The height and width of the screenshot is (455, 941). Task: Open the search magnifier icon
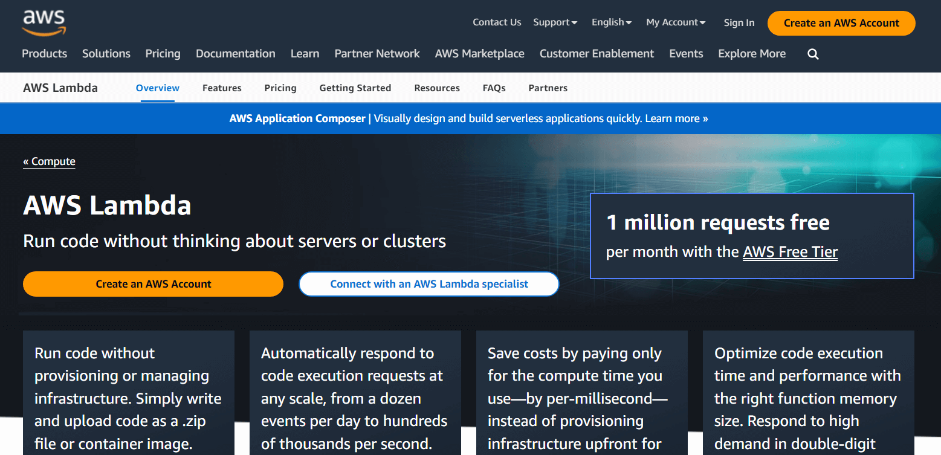pos(812,54)
